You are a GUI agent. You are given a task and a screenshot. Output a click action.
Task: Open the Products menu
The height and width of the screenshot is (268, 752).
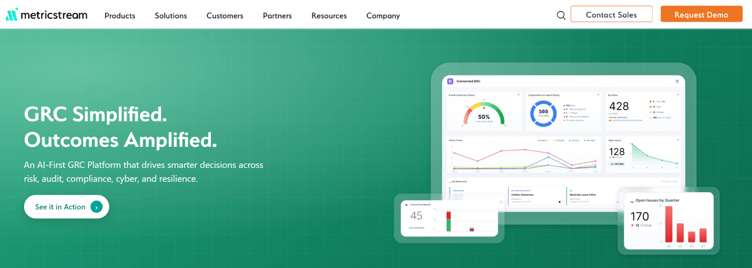click(x=120, y=16)
